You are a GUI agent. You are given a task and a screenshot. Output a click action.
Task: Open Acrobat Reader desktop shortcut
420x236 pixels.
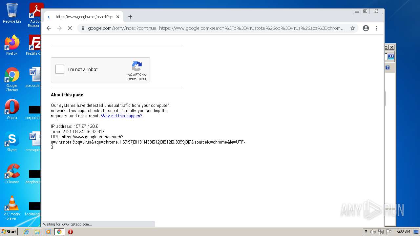35,15
